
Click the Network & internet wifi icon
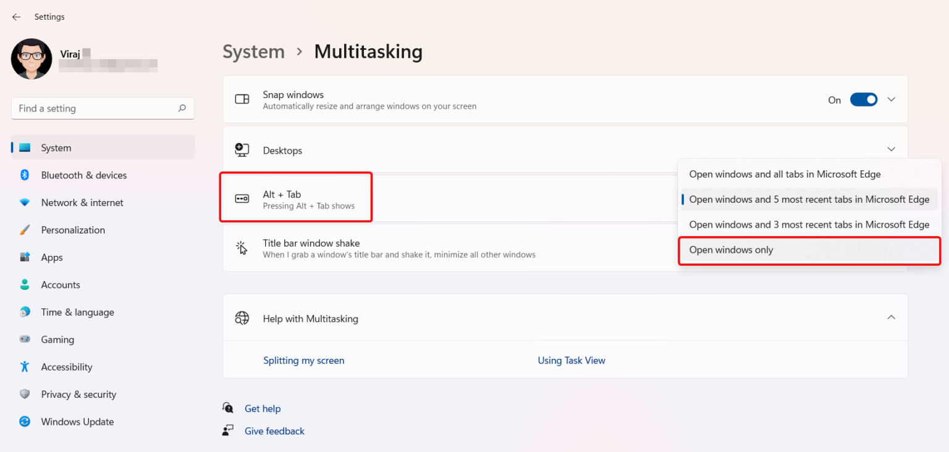click(25, 203)
